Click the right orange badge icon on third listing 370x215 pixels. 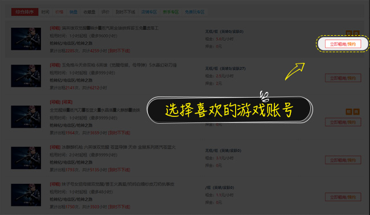point(356,112)
